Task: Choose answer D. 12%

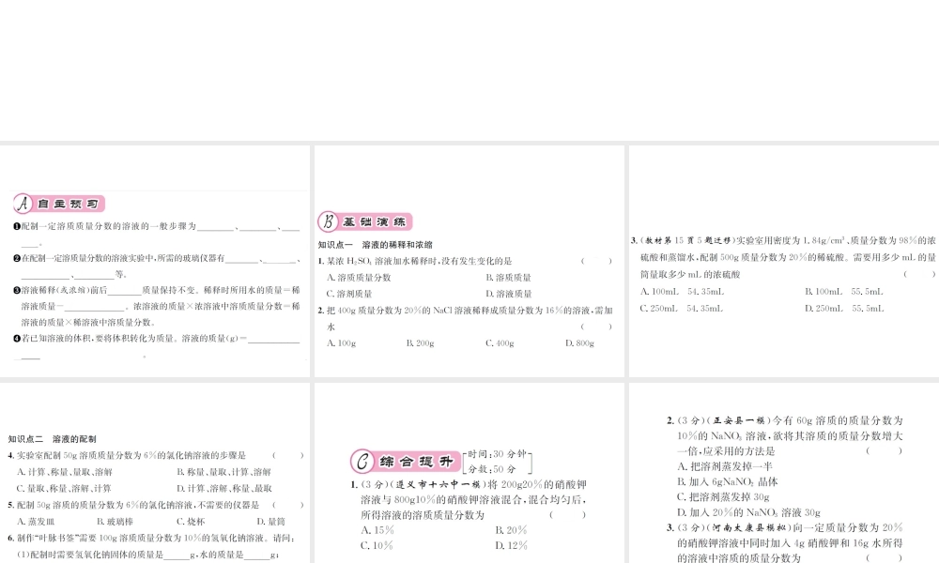Action: pyautogui.click(x=512, y=546)
